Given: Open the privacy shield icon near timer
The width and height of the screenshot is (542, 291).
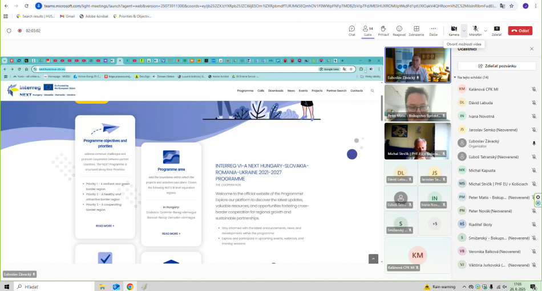Looking at the screenshot, I should [x=9, y=31].
